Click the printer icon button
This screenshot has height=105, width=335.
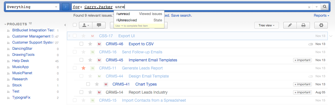tap(303, 25)
